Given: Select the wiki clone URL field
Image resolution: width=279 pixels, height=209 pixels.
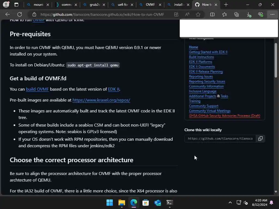Looking at the screenshot, I should (x=220, y=139).
